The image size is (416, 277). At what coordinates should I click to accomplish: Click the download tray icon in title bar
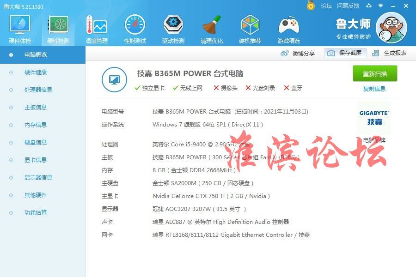point(369,6)
